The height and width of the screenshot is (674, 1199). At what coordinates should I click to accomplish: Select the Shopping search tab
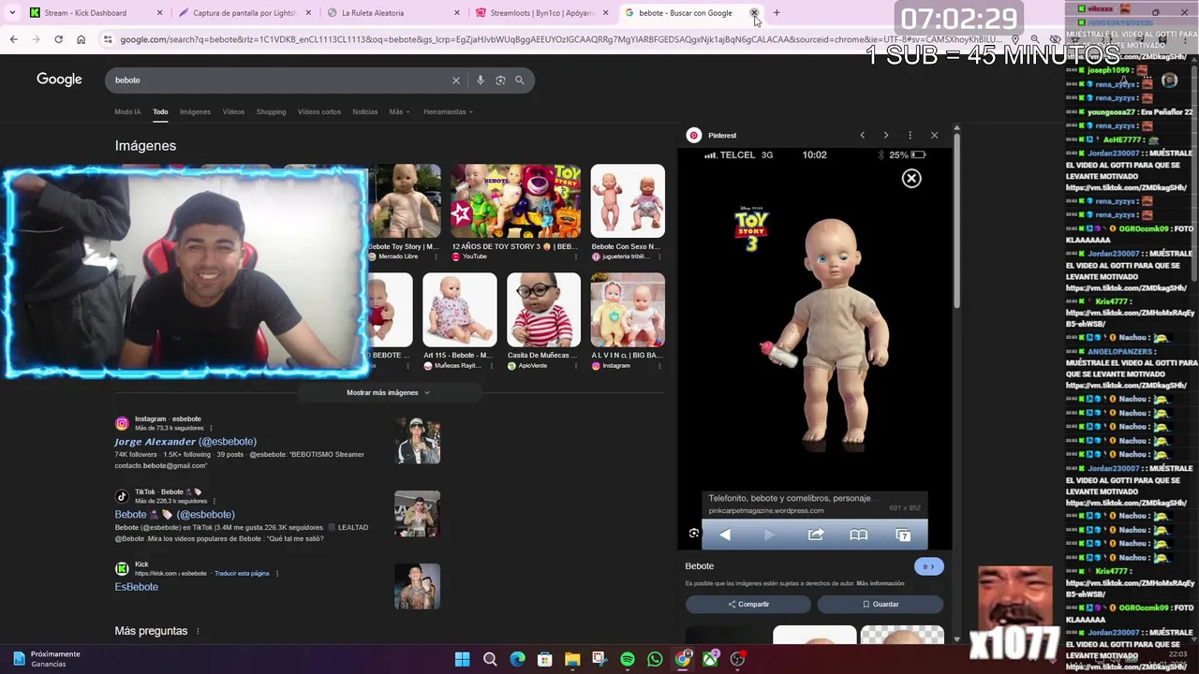click(271, 111)
